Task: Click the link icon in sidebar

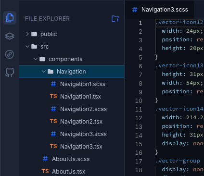Action: [10, 54]
